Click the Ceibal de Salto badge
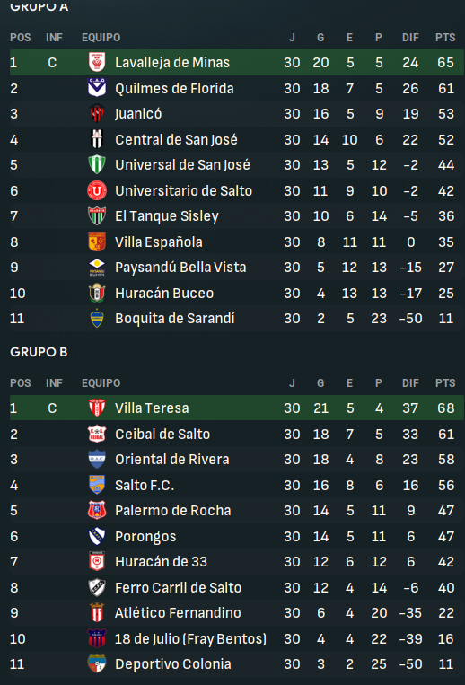The image size is (465, 685). pos(97,434)
